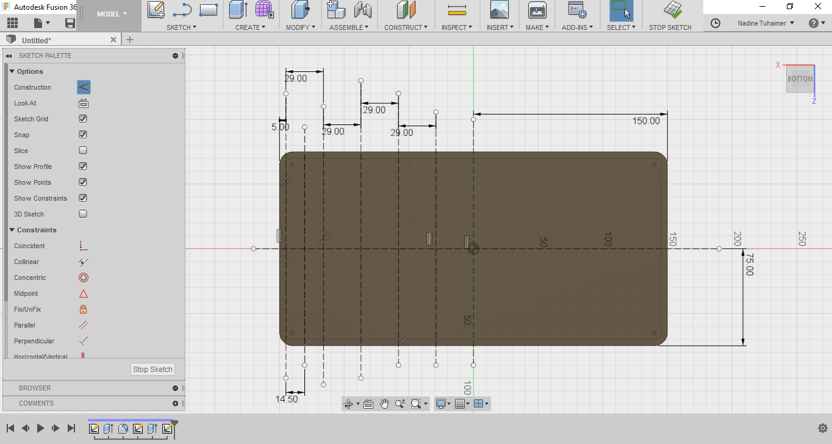832x444 pixels.
Task: Open the Nadine Tuhaimer account dropdown
Action: (x=766, y=23)
